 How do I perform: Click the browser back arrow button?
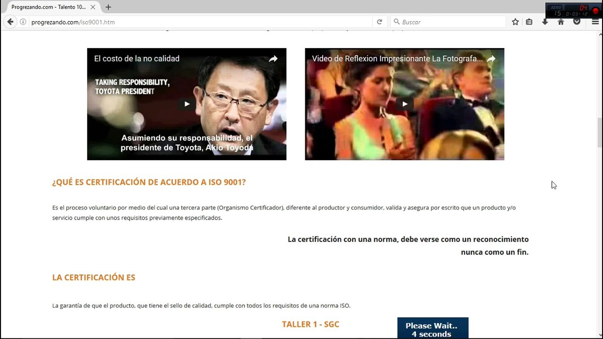[x=10, y=22]
